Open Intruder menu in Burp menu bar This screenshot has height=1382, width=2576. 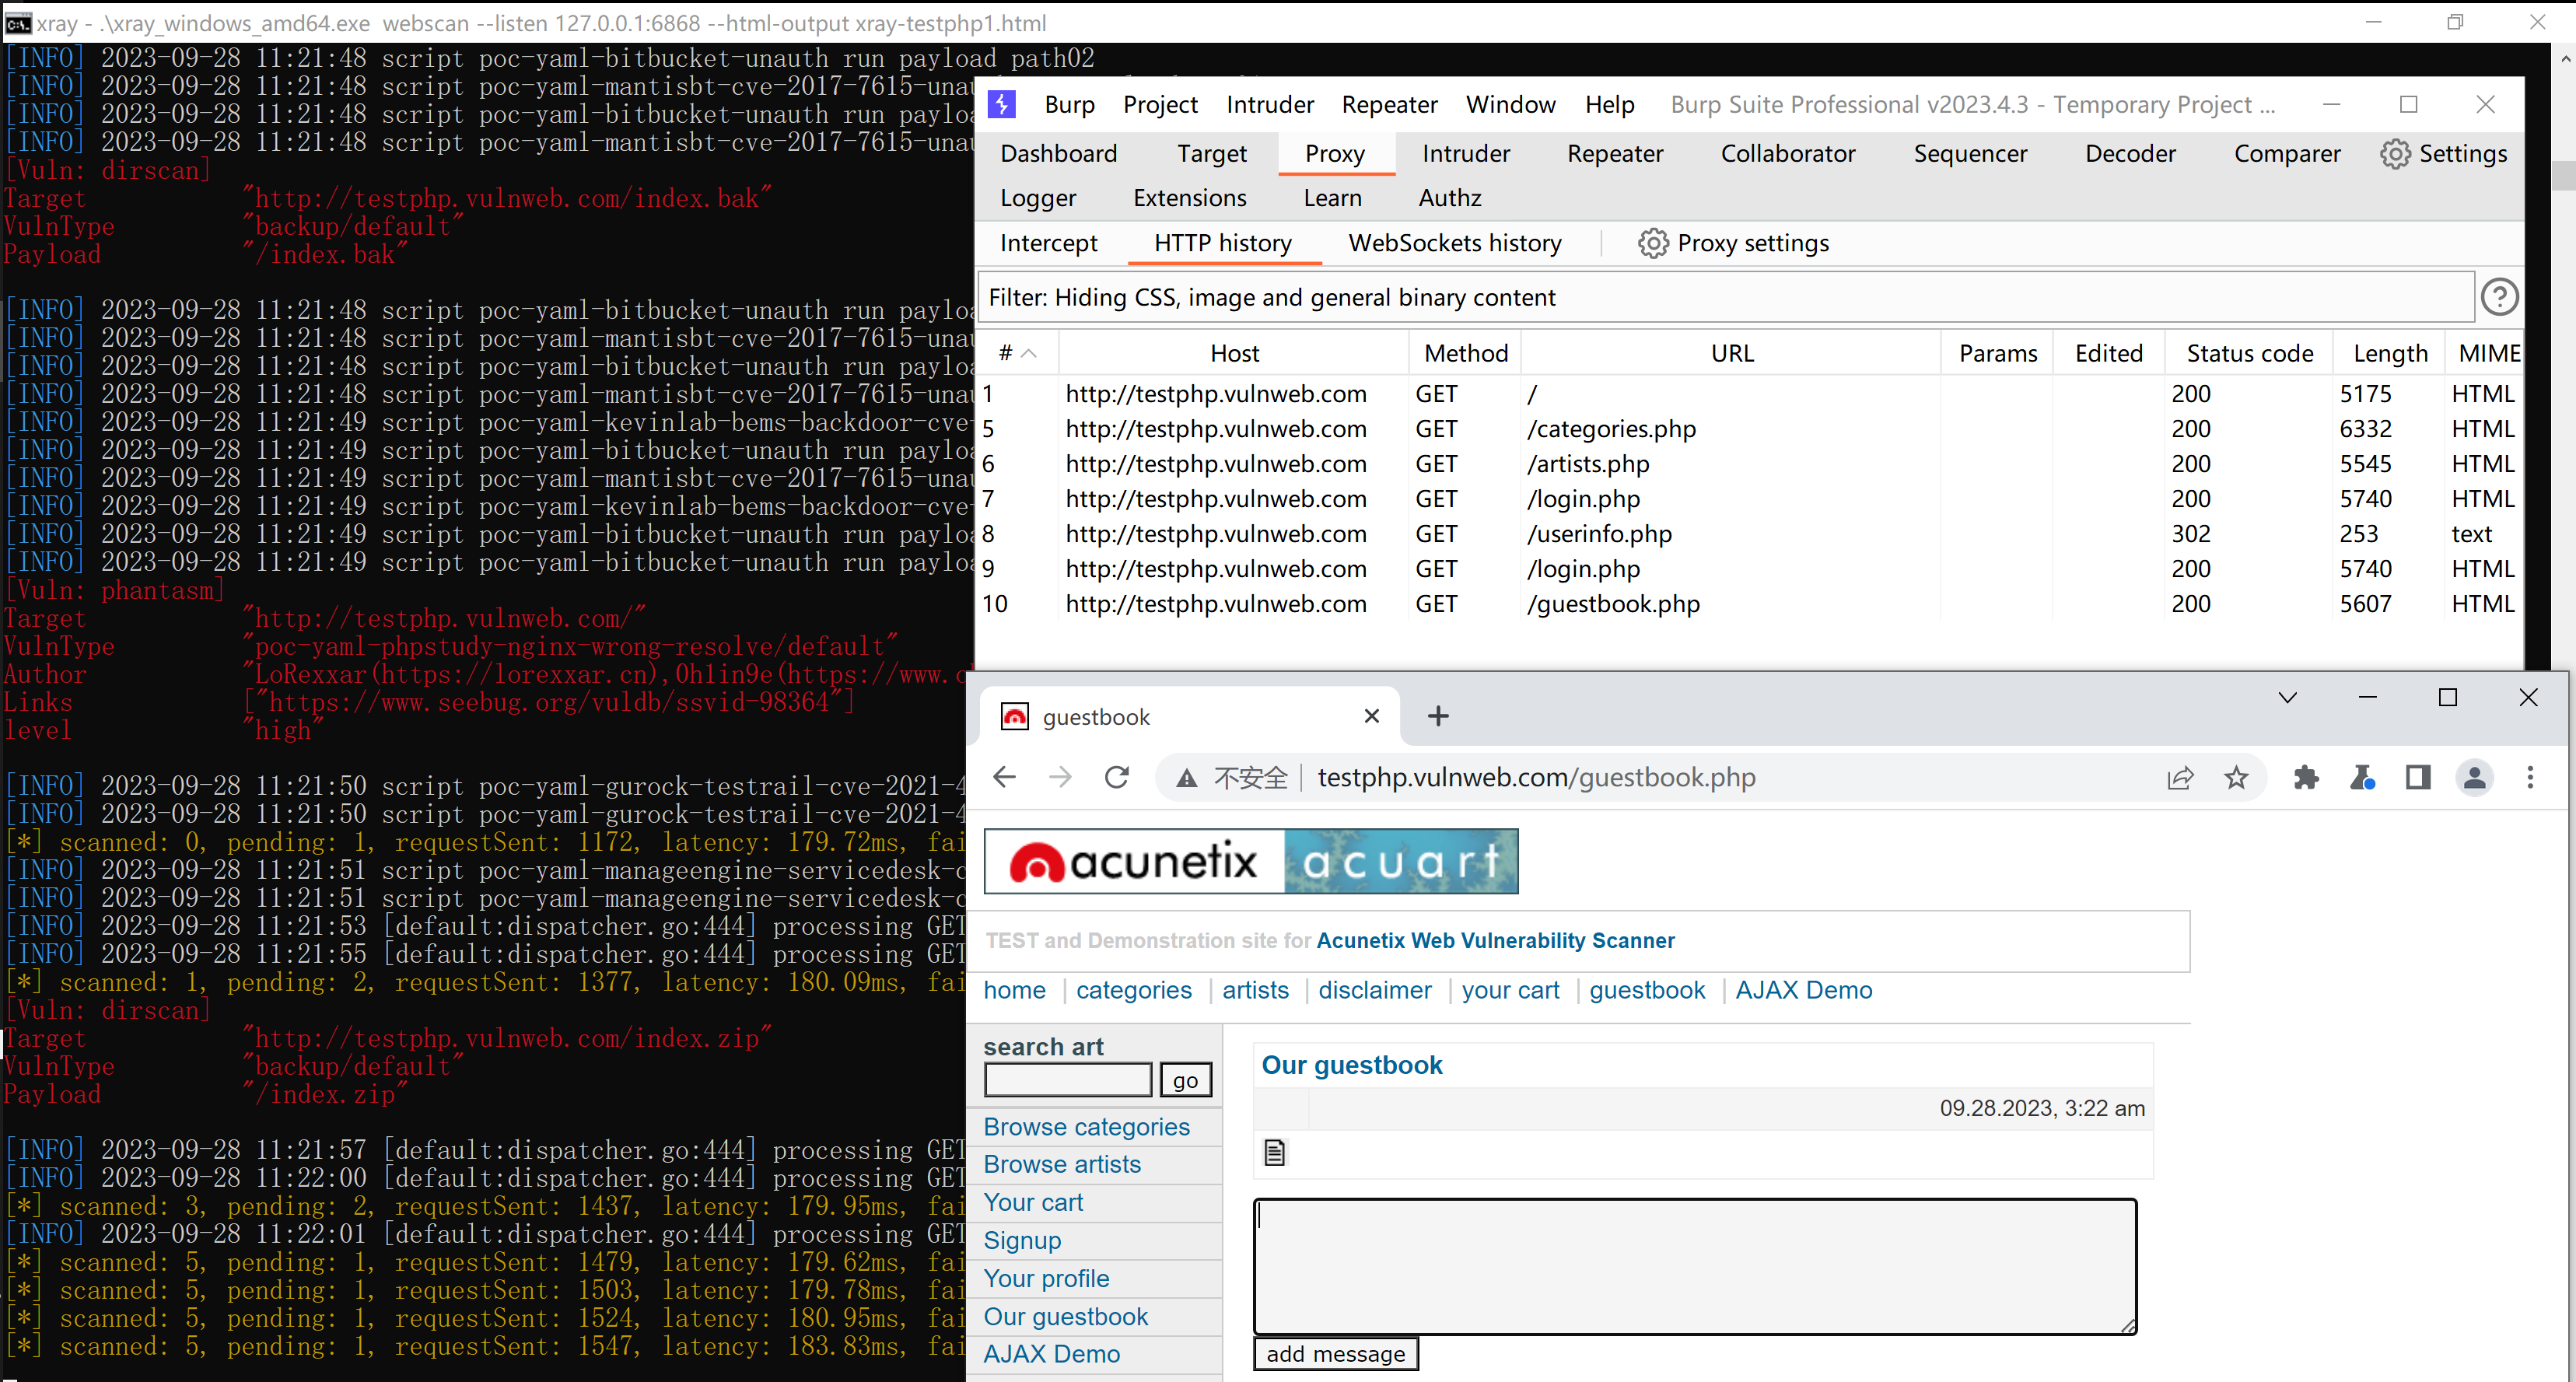[1270, 104]
